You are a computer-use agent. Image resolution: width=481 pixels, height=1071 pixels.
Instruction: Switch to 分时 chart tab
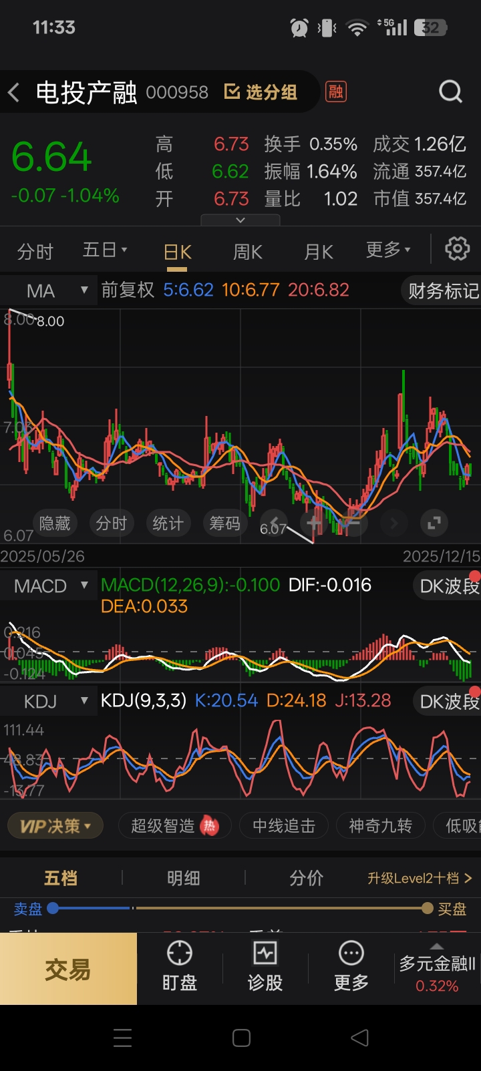pyautogui.click(x=35, y=252)
